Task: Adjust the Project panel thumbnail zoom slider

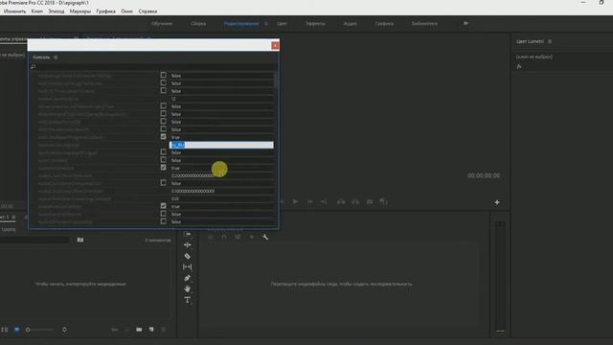Action: 40,330
